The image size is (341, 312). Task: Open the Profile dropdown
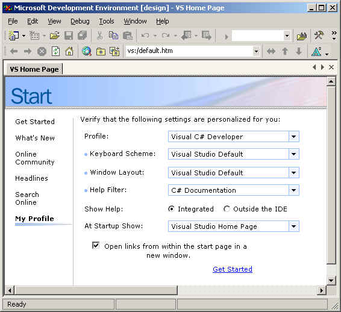(294, 137)
